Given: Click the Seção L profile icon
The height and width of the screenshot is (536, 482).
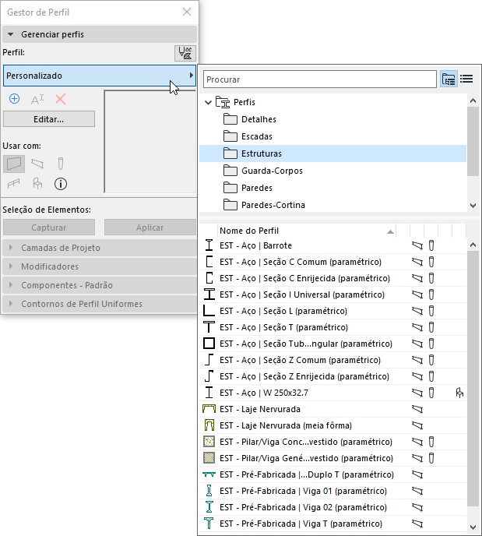Looking at the screenshot, I should (x=209, y=311).
